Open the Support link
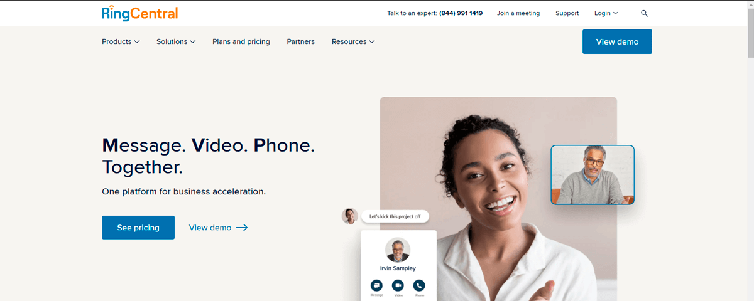Viewport: 754px width, 301px height. (567, 13)
